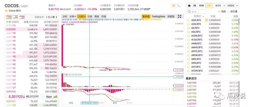
Task: Favorite the ARDR/BTC pair star
Action: 188,55
